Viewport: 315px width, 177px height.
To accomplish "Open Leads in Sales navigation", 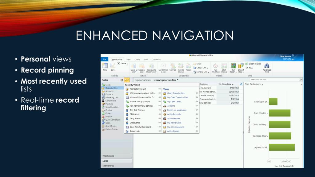I will (106, 85).
